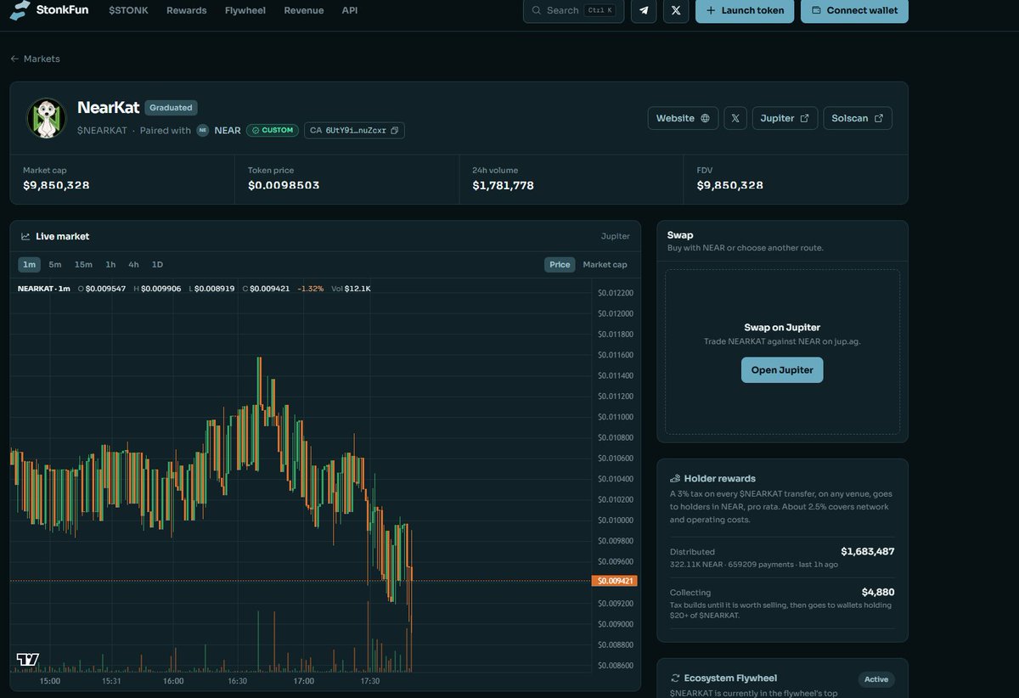Switch chart to Market cap view
The image size is (1019, 698).
point(605,265)
